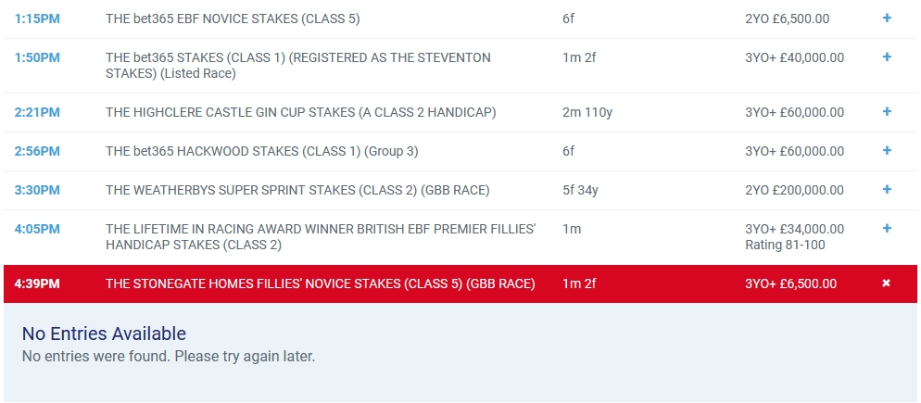921x403 pixels.
Task: Open the bet365 EBF Novice Stakes title
Action: click(233, 19)
